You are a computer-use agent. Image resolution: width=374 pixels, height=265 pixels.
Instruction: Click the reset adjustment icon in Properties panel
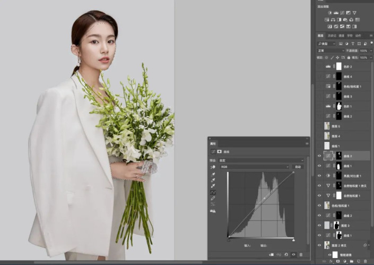[286, 255]
